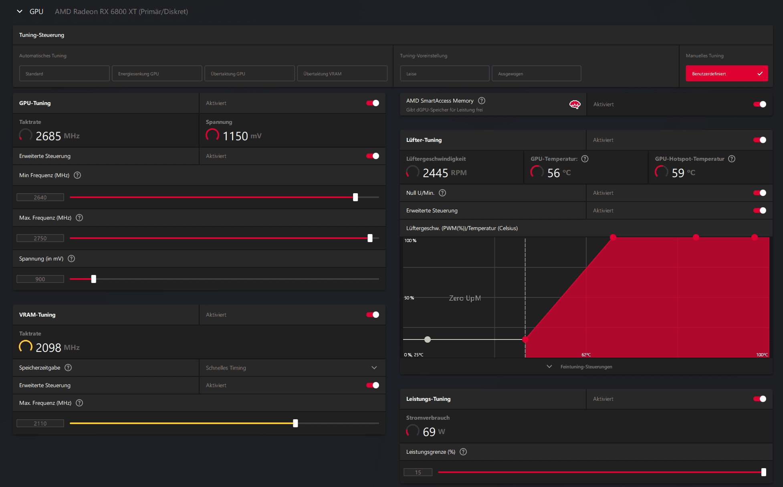Disable the GPU-Tuning toggle
The width and height of the screenshot is (783, 487).
[372, 103]
